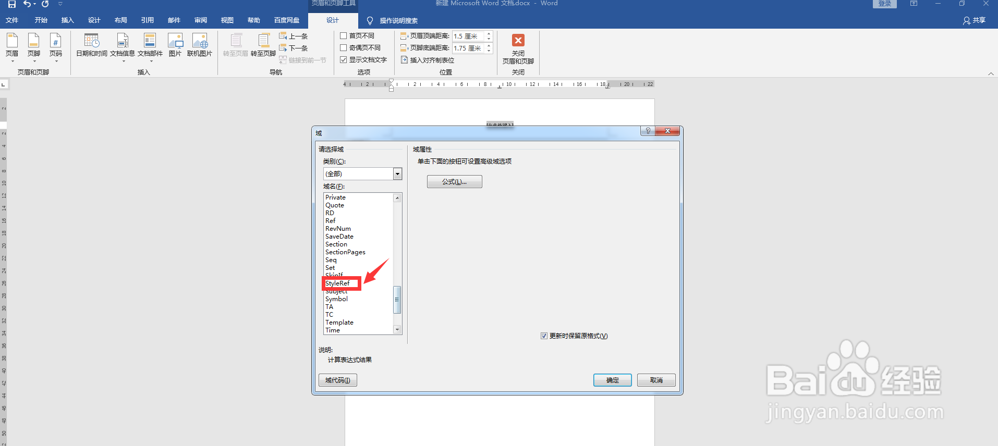
Task: Open the category (类别) dropdown
Action: (x=398, y=174)
